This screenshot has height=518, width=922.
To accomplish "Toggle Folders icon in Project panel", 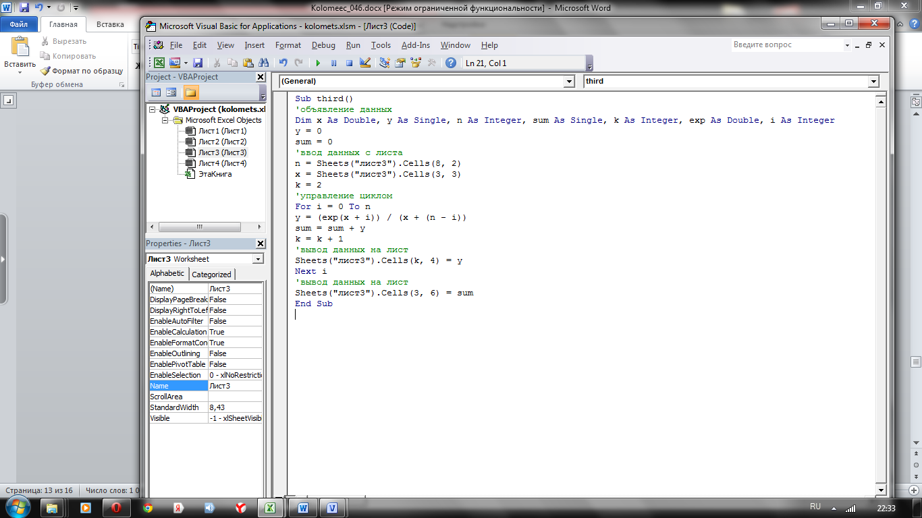I will coord(190,92).
